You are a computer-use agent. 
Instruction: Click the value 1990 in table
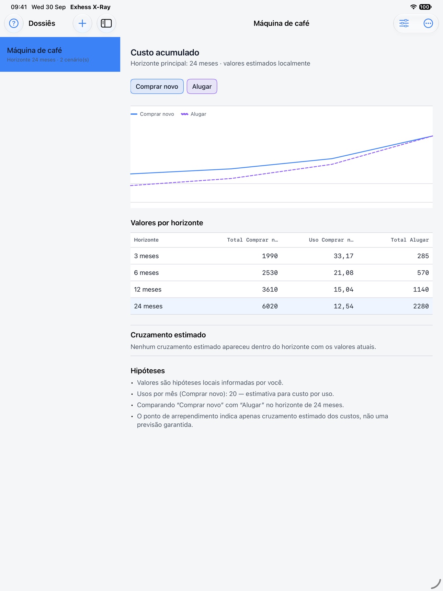tap(270, 256)
